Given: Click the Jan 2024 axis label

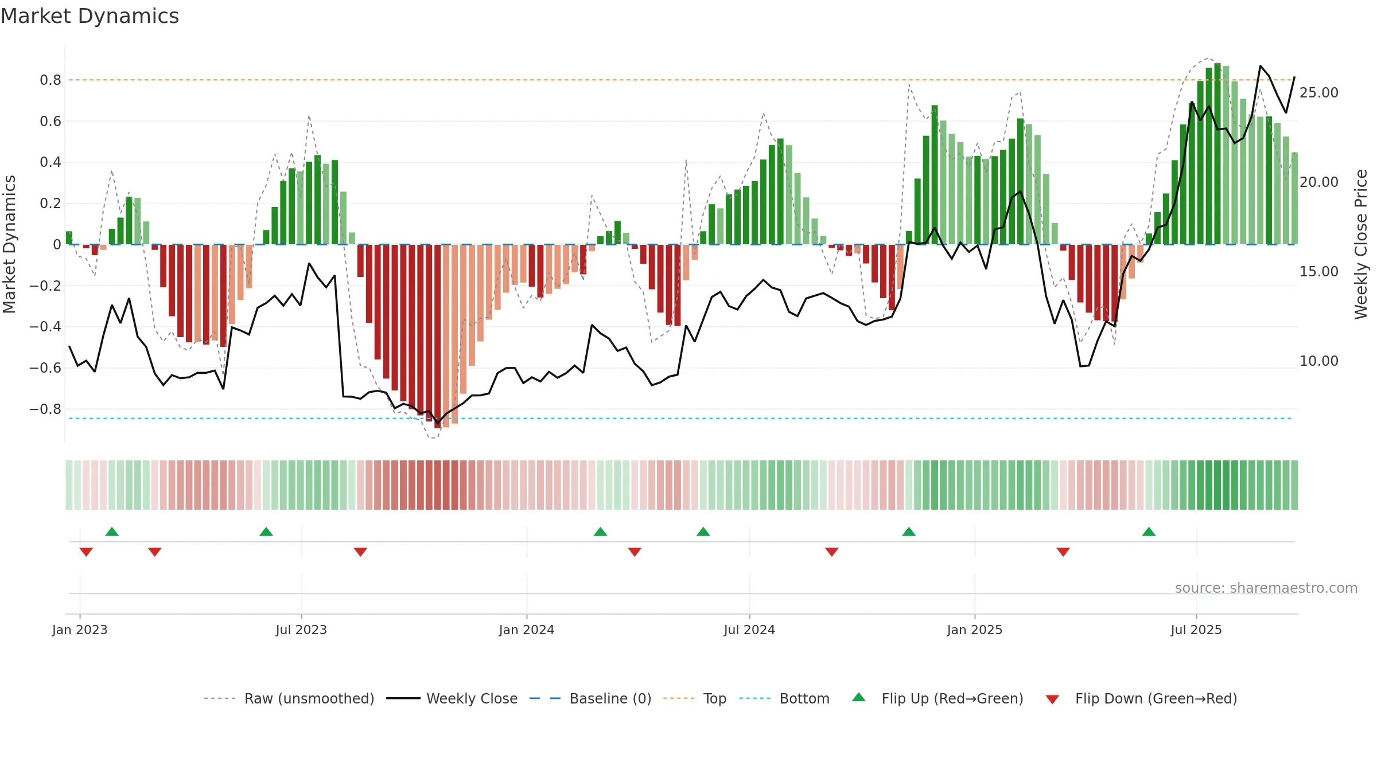Looking at the screenshot, I should [527, 630].
